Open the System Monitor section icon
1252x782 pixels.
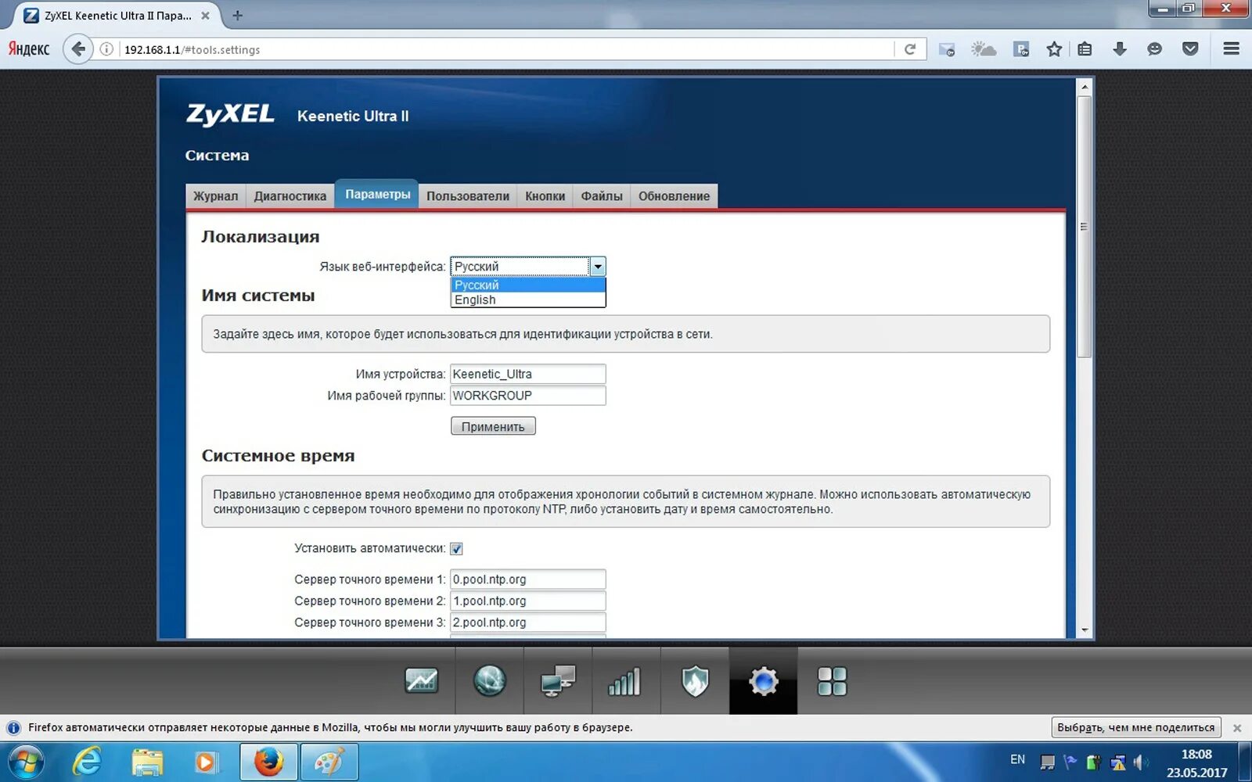pos(421,681)
